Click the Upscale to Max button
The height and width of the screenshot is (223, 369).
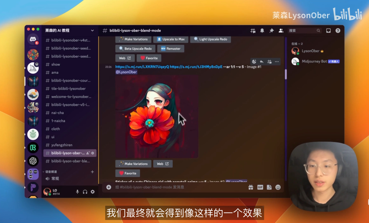pyautogui.click(x=170, y=39)
